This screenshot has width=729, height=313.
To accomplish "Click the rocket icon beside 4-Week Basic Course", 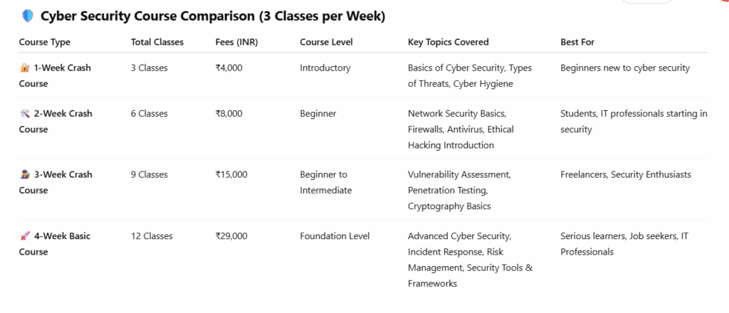I will click(25, 236).
